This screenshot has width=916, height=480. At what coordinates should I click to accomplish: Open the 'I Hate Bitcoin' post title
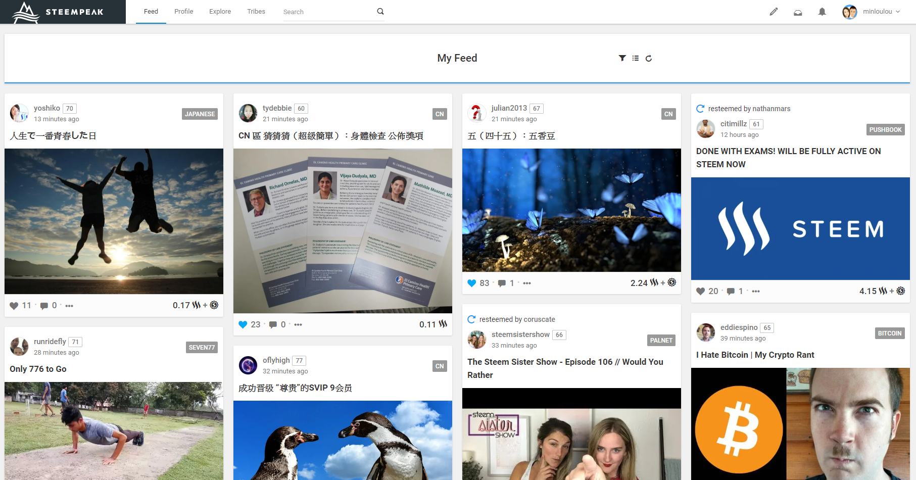pyautogui.click(x=755, y=355)
